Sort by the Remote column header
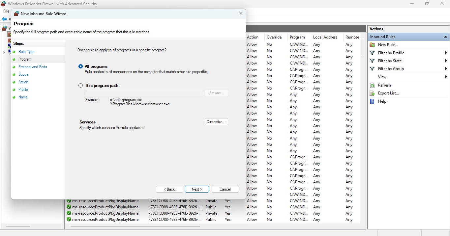450x236 pixels. (352, 37)
